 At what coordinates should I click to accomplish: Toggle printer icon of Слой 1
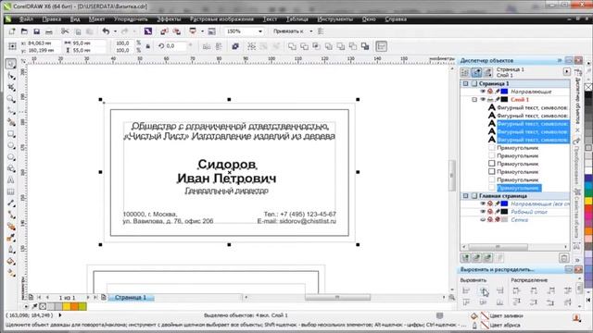(x=490, y=100)
